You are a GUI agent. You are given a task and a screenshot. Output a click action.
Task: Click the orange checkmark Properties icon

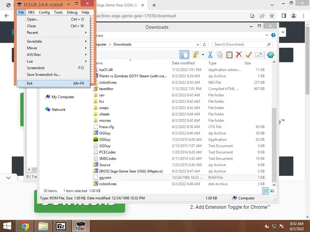tap(249, 55)
